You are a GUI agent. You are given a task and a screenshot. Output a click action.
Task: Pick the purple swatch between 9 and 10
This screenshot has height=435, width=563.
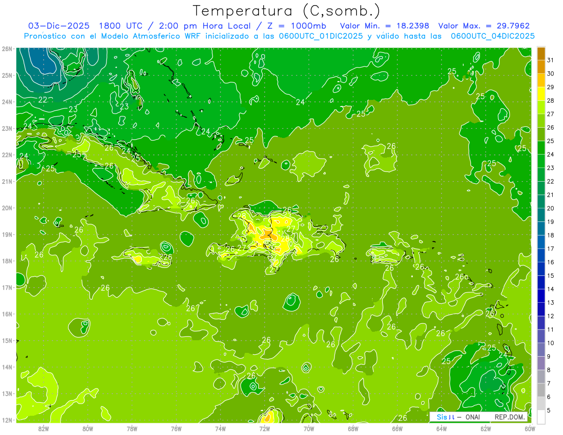click(541, 350)
